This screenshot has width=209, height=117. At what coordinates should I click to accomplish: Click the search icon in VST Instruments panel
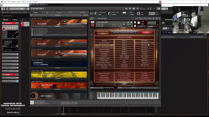coord(163,23)
